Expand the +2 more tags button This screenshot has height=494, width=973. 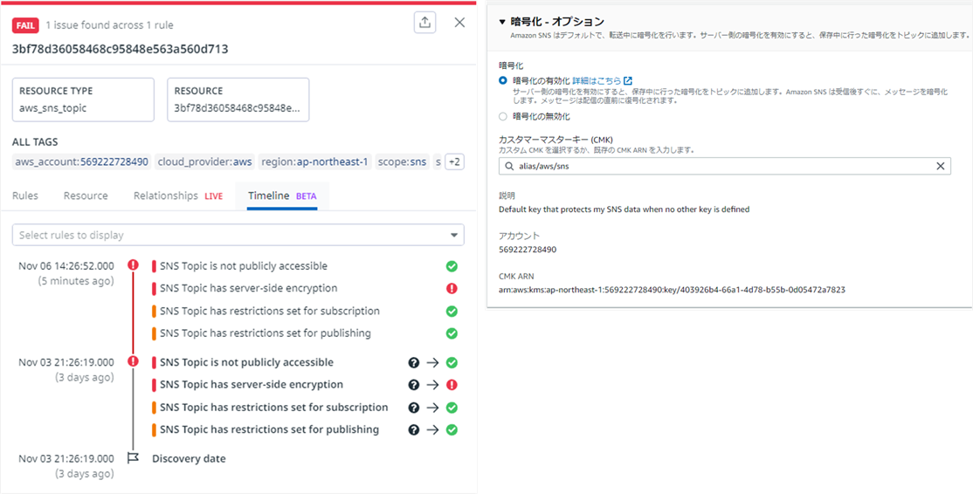tap(455, 161)
